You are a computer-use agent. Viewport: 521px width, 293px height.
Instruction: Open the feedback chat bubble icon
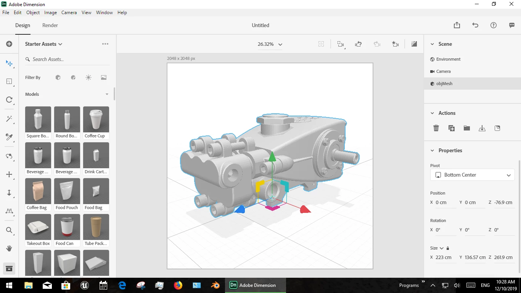click(512, 25)
